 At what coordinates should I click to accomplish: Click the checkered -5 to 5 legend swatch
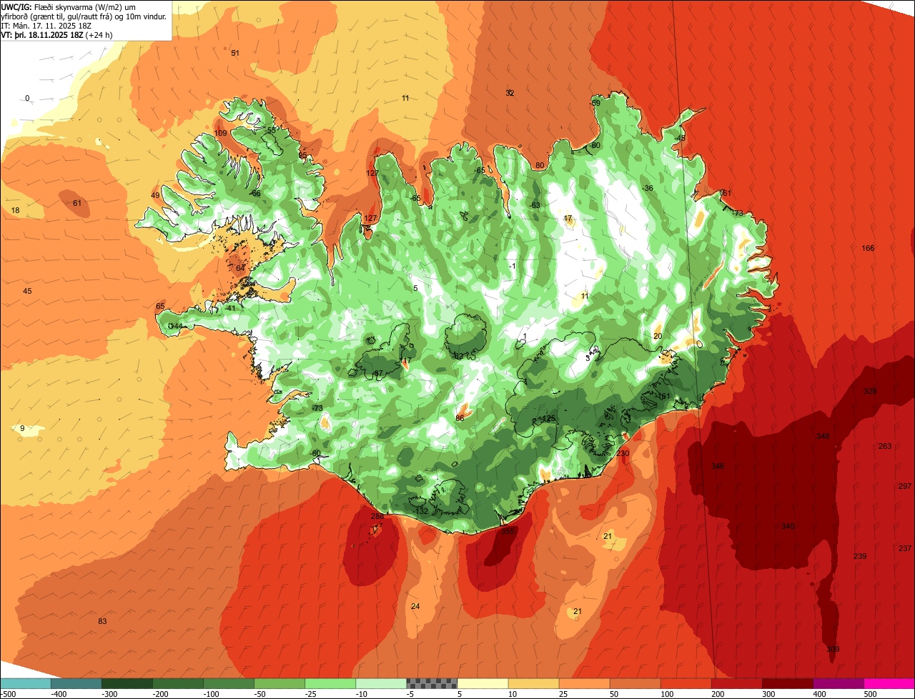tap(432, 683)
